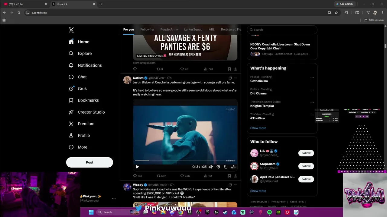Screen dimensions: 387x217
Task: Open options for Knights Templar trend
Action: (x=312, y=102)
